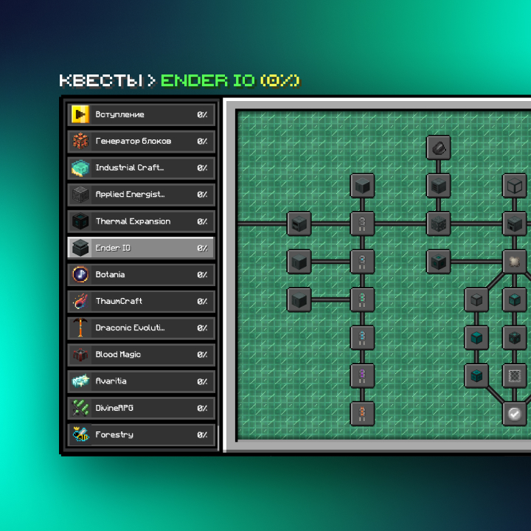This screenshot has height=531, width=531.
Task: Open the small plain gray cube node
Action: click(476, 299)
